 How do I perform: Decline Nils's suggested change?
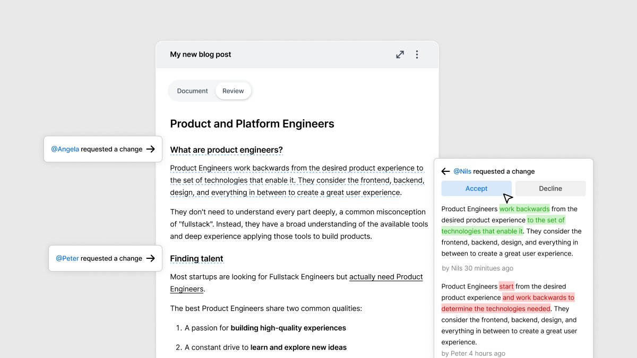(550, 188)
